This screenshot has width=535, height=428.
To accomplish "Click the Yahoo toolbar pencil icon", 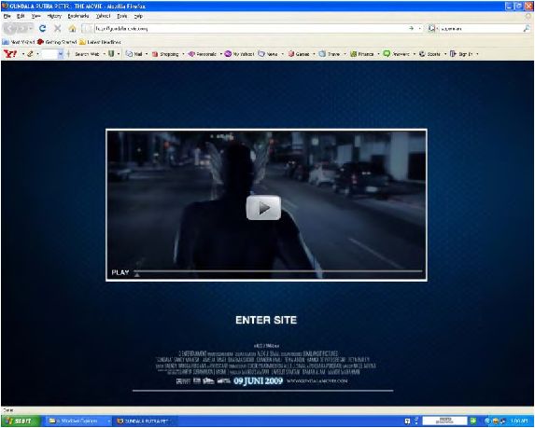I will (x=30, y=54).
